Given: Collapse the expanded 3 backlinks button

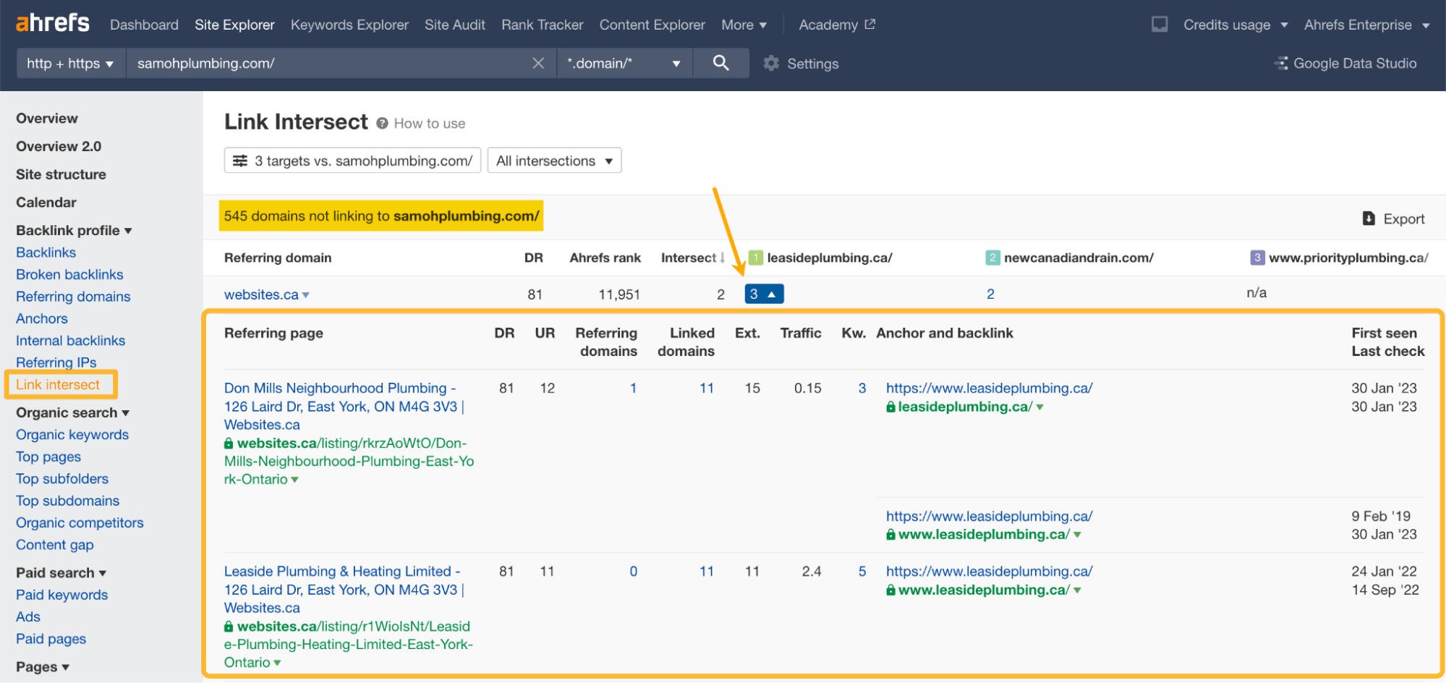Looking at the screenshot, I should 764,294.
